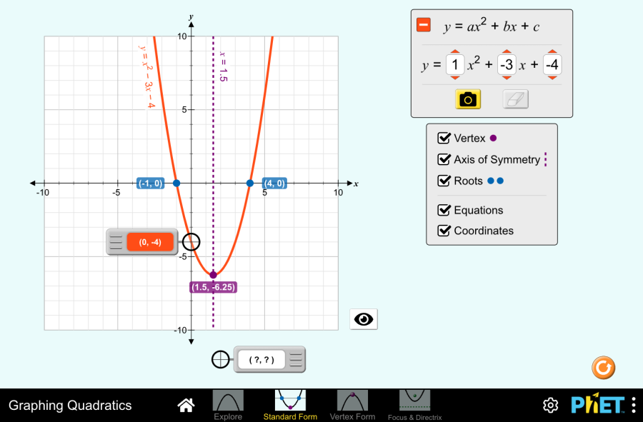
Task: Open the Focus & Directrix screen
Action: 414,405
